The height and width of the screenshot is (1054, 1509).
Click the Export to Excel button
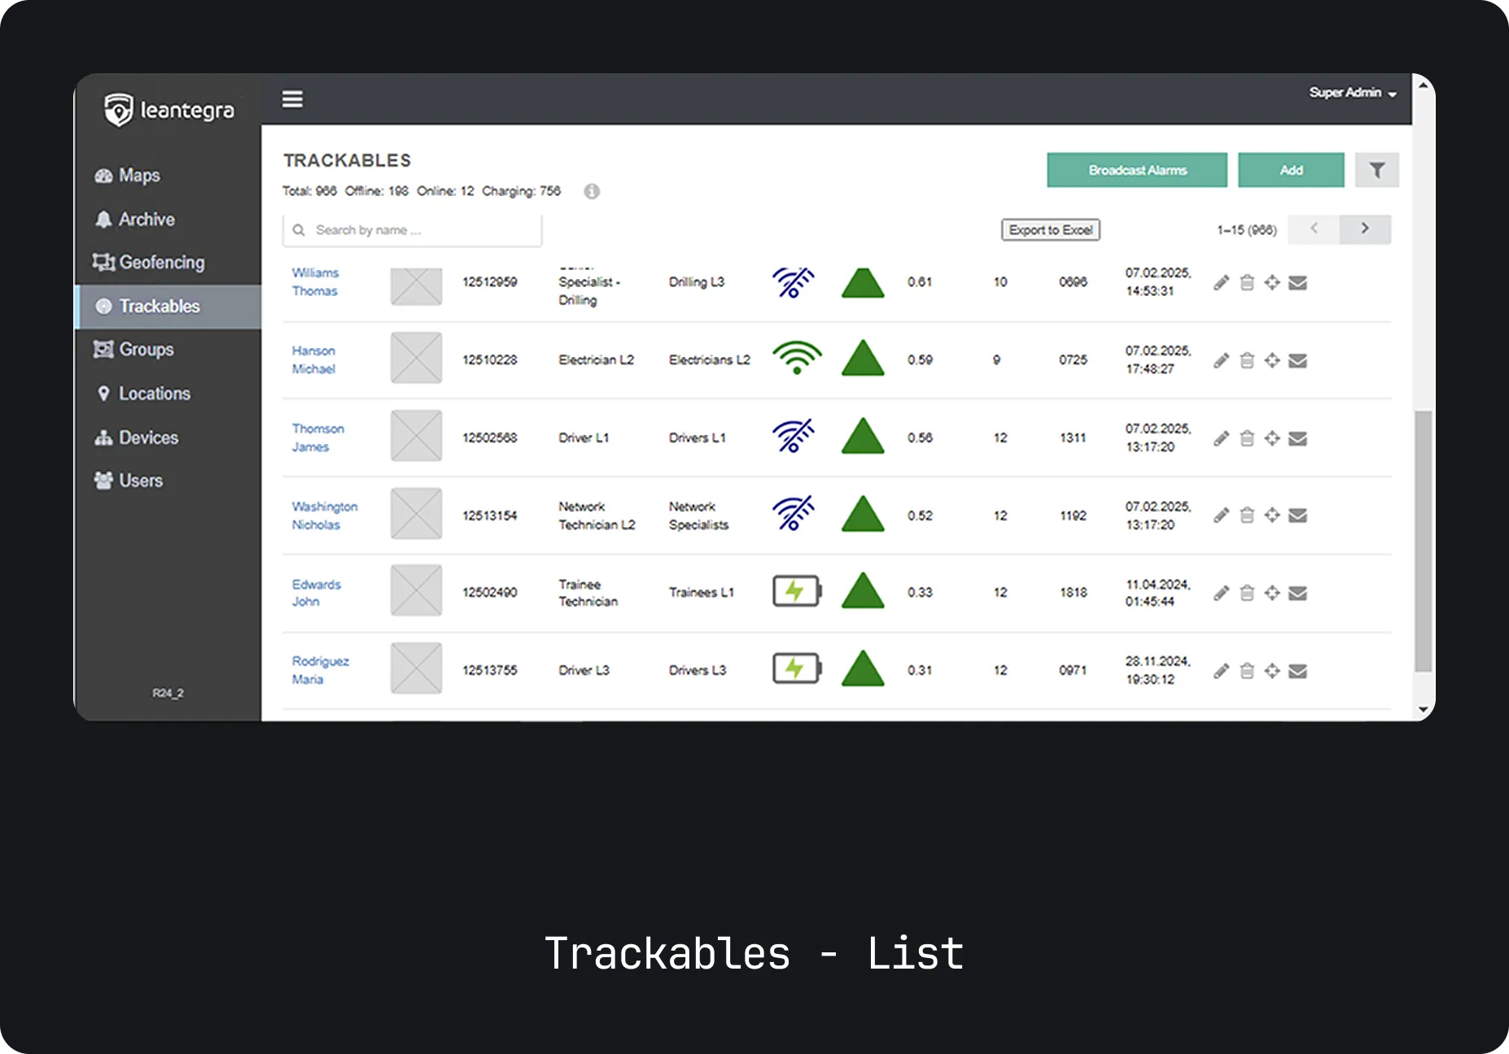(1050, 230)
